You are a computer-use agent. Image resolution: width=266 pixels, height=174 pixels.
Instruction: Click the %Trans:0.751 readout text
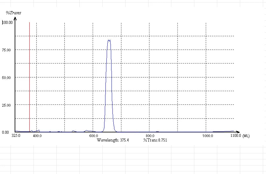point(155,140)
